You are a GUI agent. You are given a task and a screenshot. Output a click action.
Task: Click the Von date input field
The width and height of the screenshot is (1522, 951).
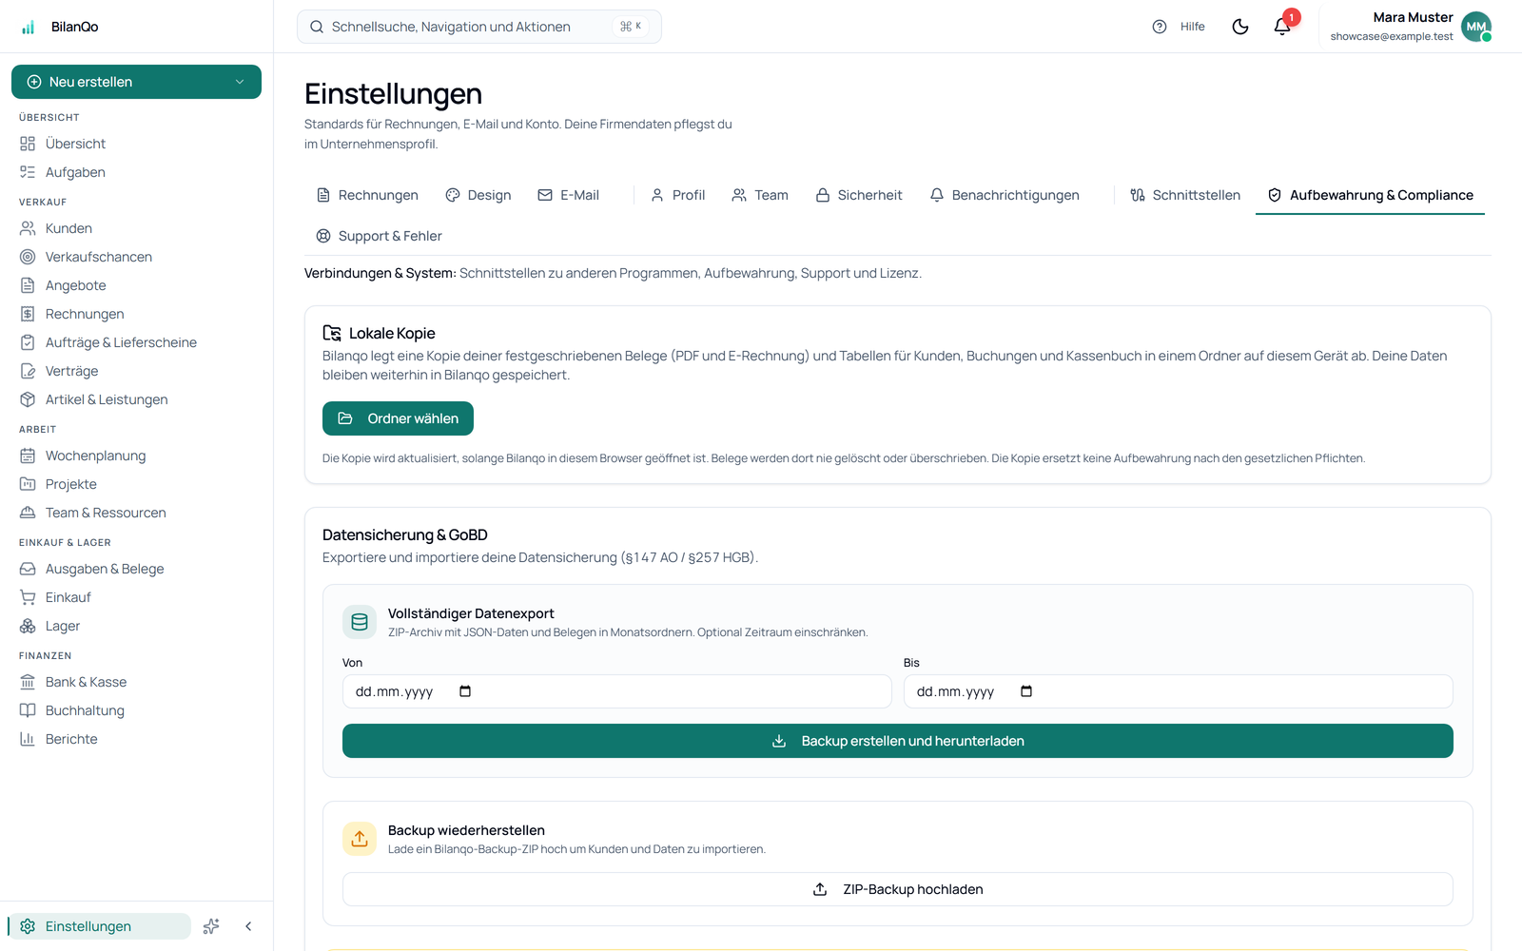coord(616,691)
